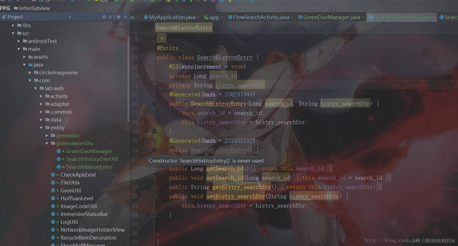Fold the constructor starting at line 16
Viewport: 458px width, 246px height.
pyautogui.click(x=154, y=104)
